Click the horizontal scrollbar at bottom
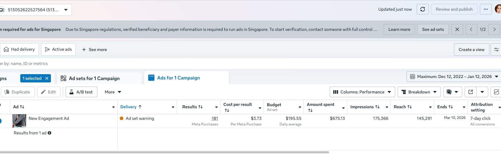501x156 pixels. (x=164, y=152)
